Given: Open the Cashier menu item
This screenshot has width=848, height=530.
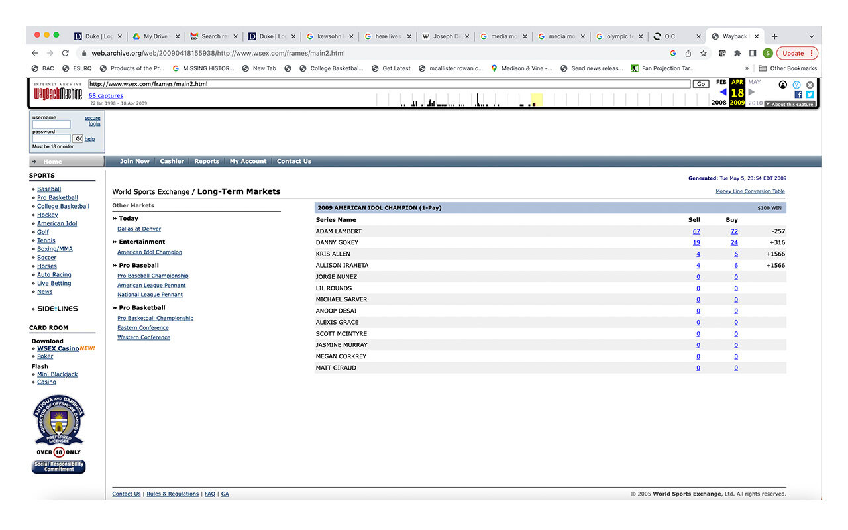Looking at the screenshot, I should (172, 161).
